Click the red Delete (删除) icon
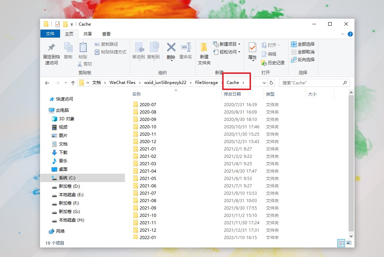 [x=171, y=47]
